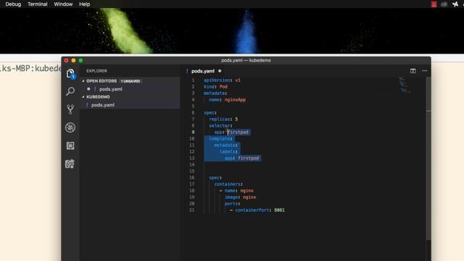
Task: Open the Search view icon
Action: click(x=70, y=91)
